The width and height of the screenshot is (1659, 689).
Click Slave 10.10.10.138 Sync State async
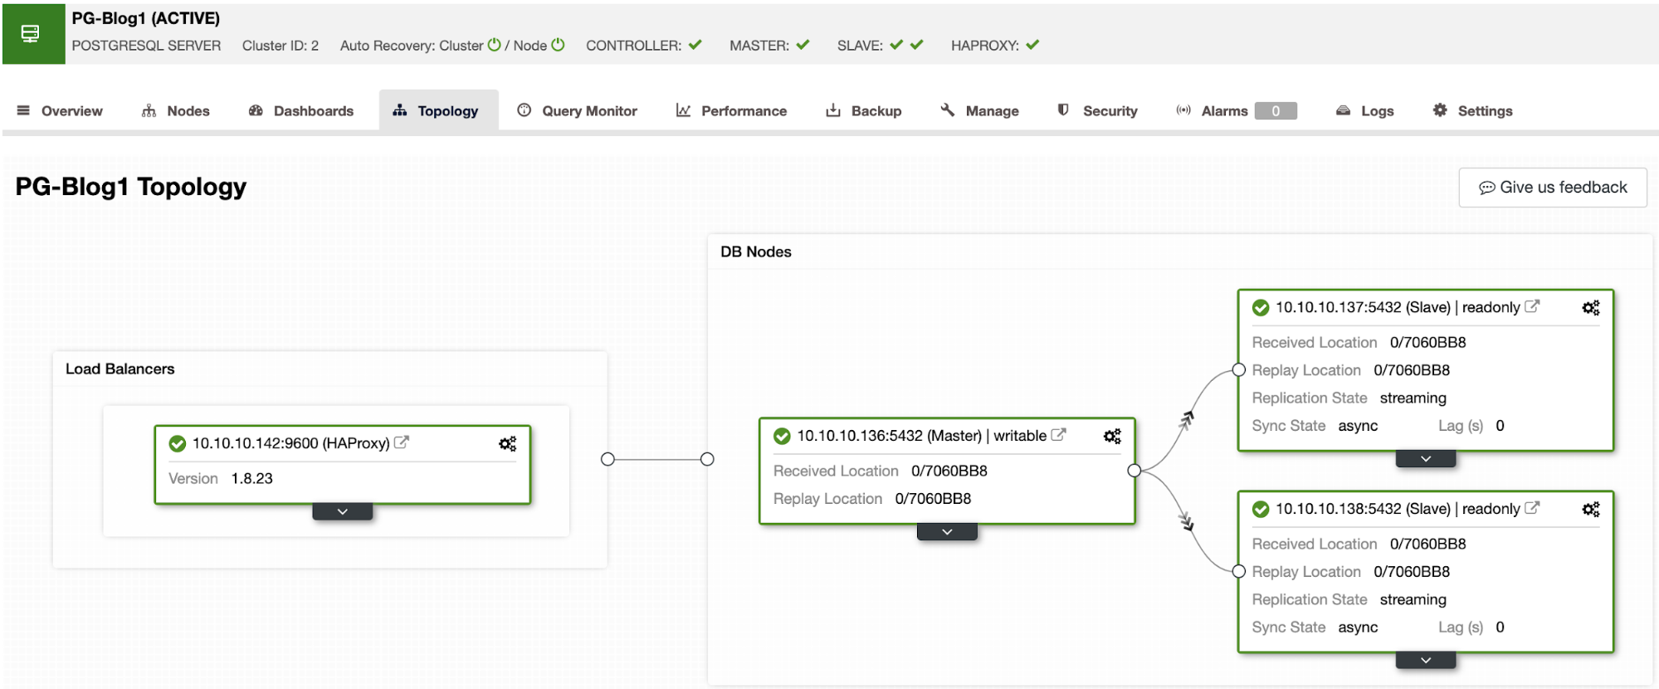point(1358,628)
